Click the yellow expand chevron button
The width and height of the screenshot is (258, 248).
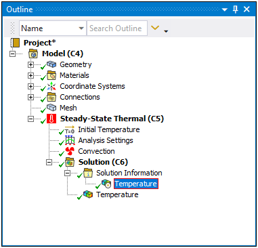click(155, 28)
